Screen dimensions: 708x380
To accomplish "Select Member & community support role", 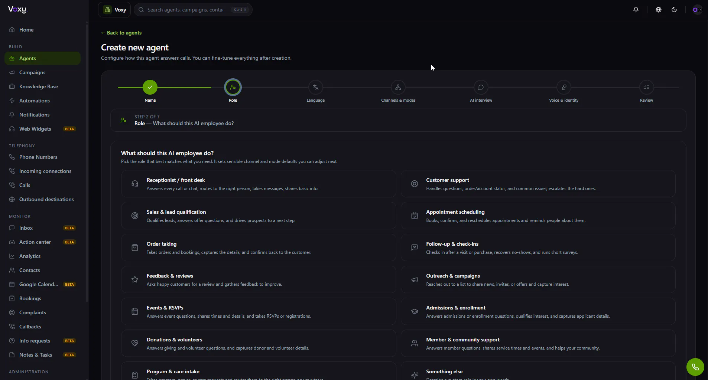I will point(538,343).
